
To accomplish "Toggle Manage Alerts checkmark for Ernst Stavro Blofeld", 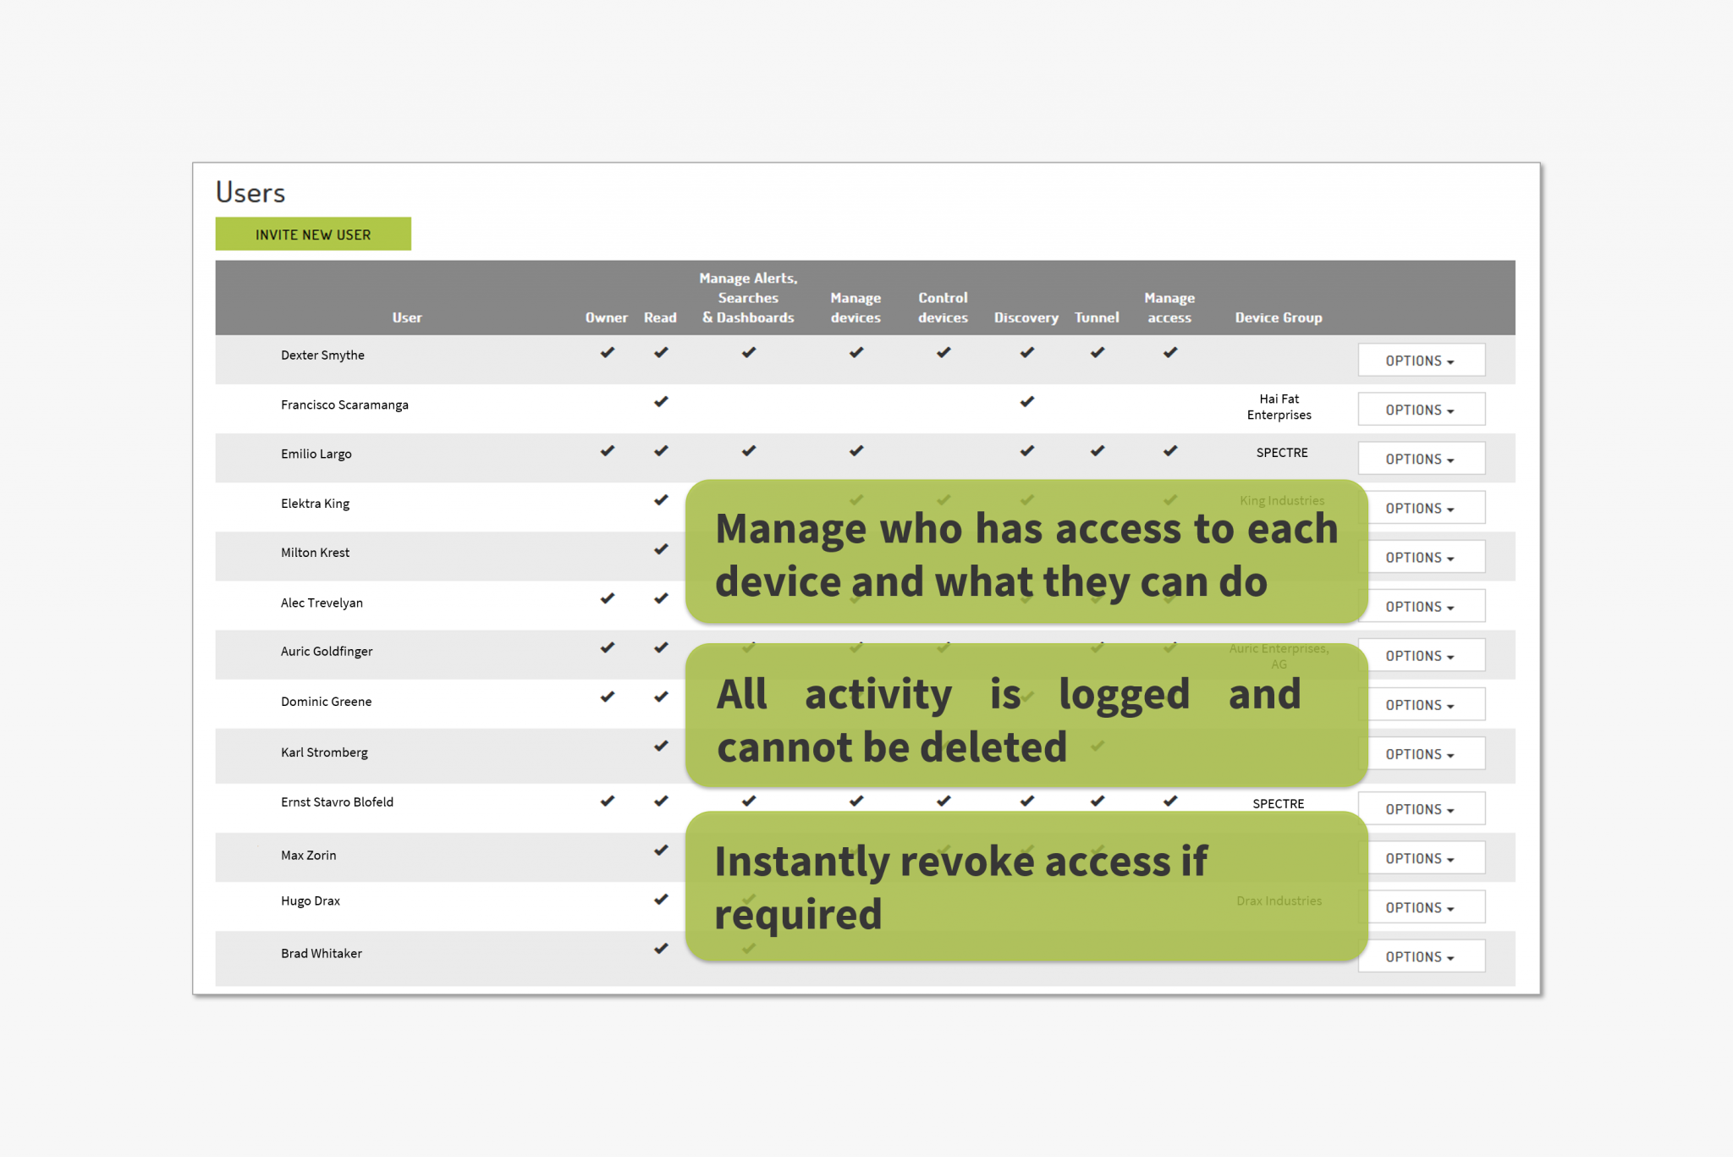I will pos(749,801).
